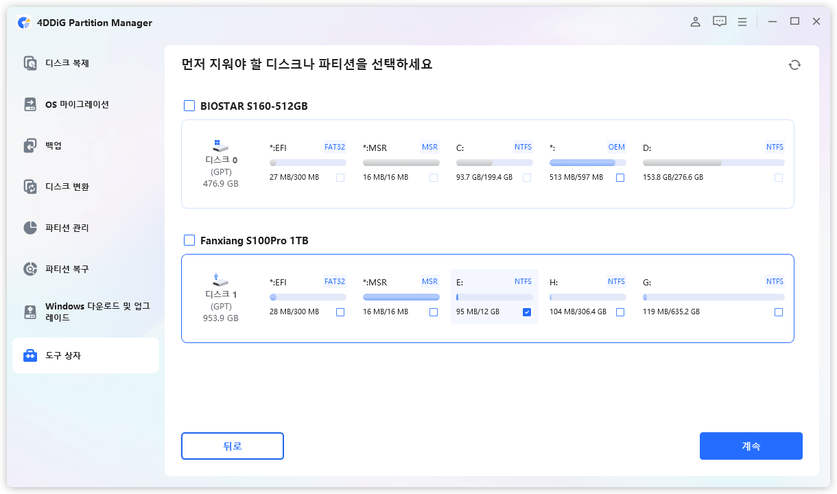Click the refresh disk list icon

pos(794,64)
